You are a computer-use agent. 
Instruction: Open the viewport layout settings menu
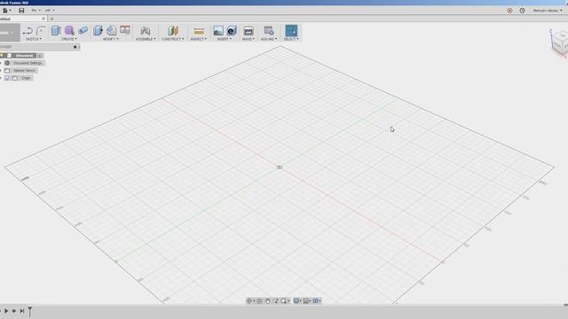(306, 301)
